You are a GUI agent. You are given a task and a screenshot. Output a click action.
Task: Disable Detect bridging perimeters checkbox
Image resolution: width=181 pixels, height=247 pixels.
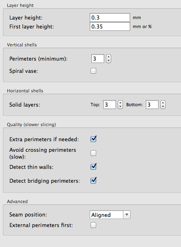93,181
